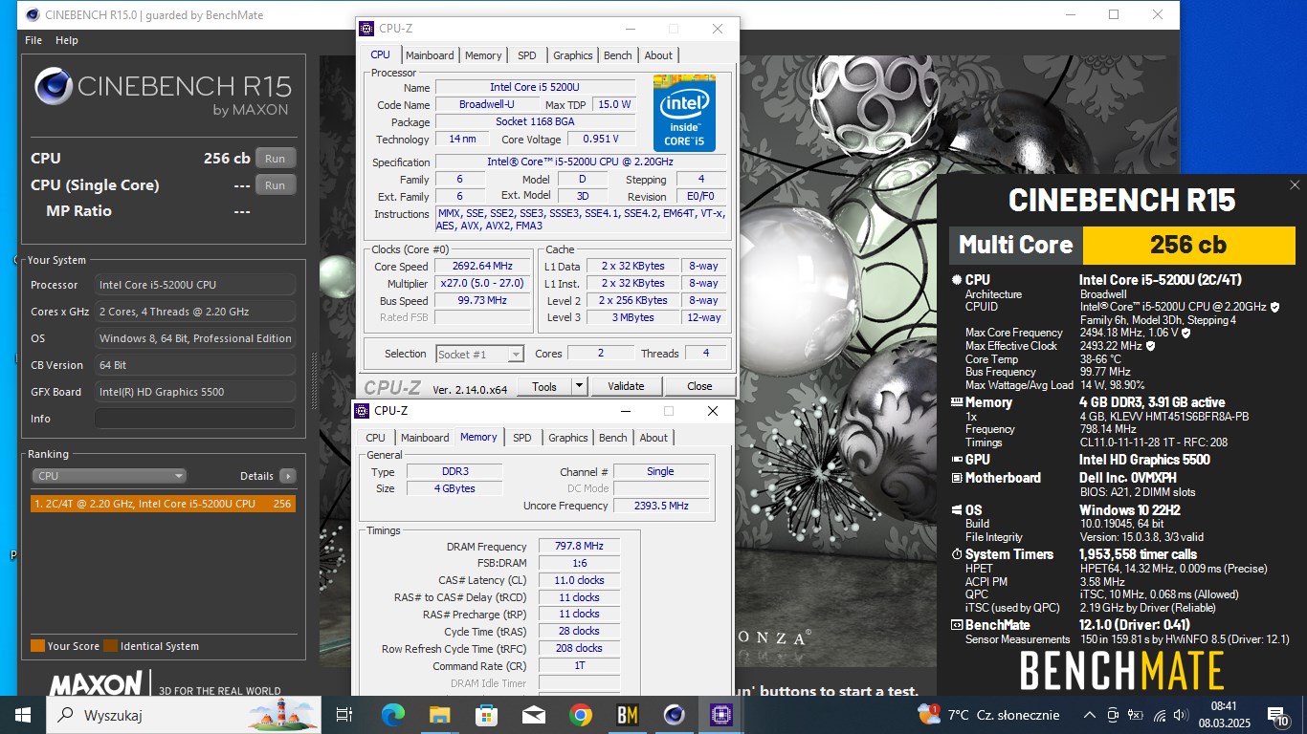The height and width of the screenshot is (734, 1307).
Task: Click the Intel inside Core i5 logo
Action: tap(684, 113)
